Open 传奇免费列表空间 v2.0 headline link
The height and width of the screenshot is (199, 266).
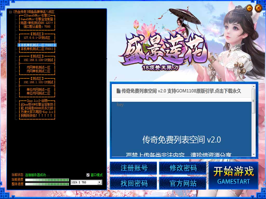(x=181, y=91)
